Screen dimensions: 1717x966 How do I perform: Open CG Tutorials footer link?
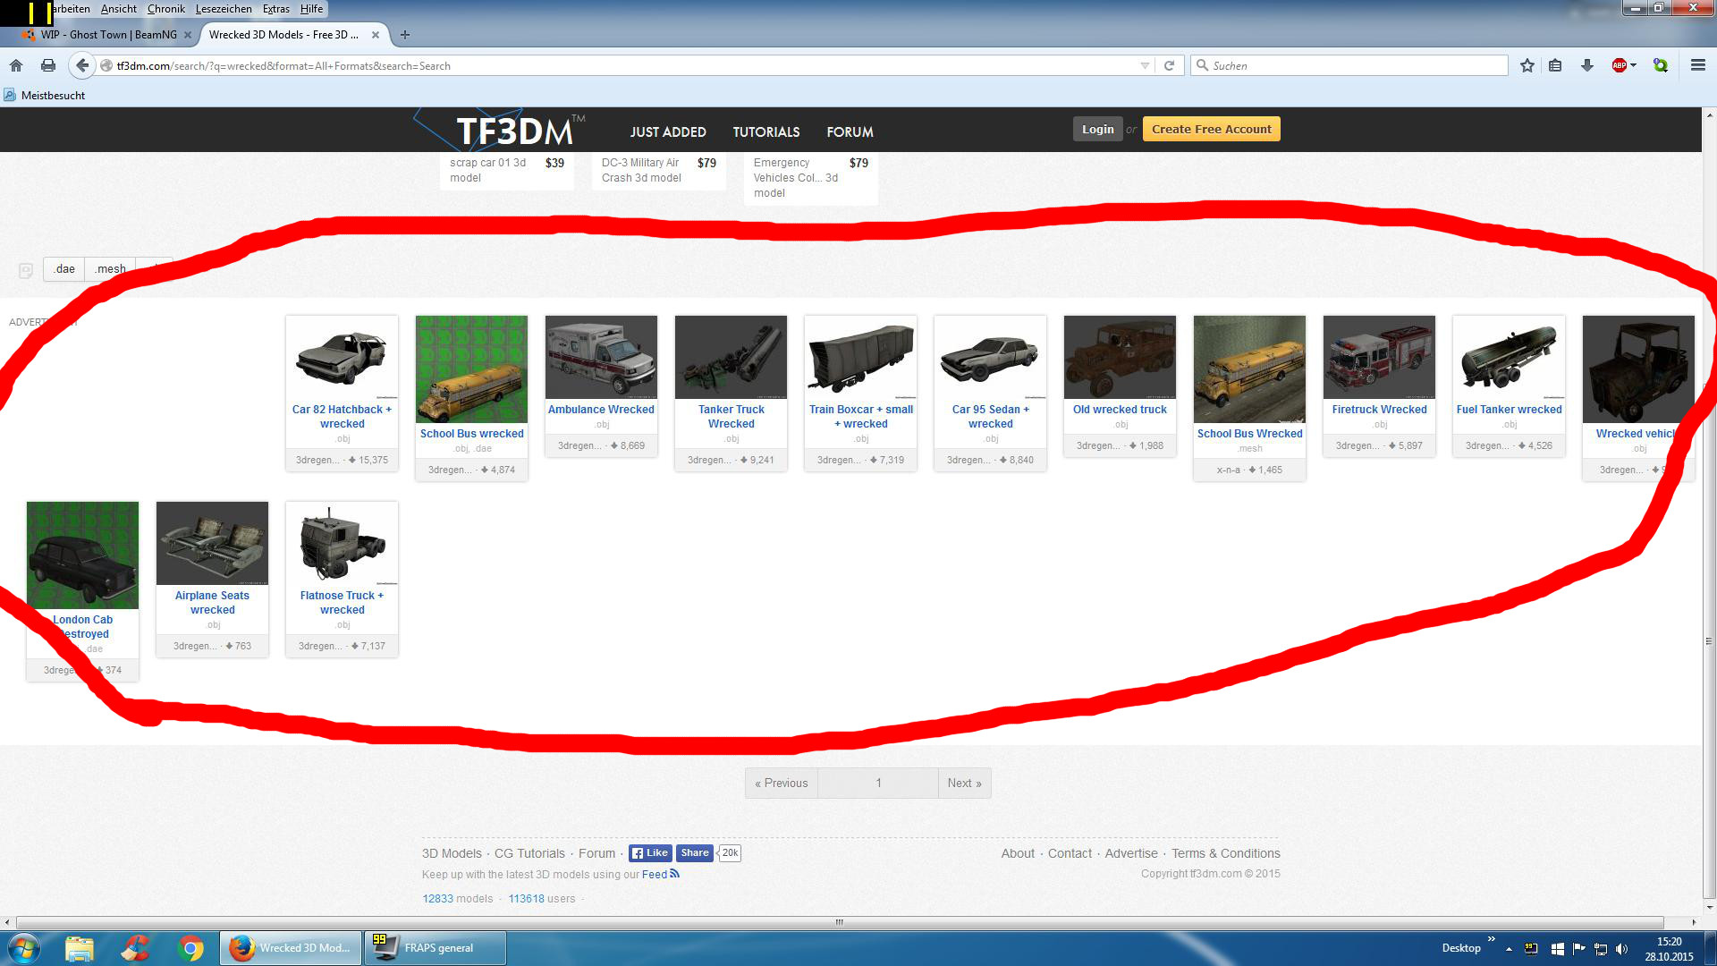529,853
